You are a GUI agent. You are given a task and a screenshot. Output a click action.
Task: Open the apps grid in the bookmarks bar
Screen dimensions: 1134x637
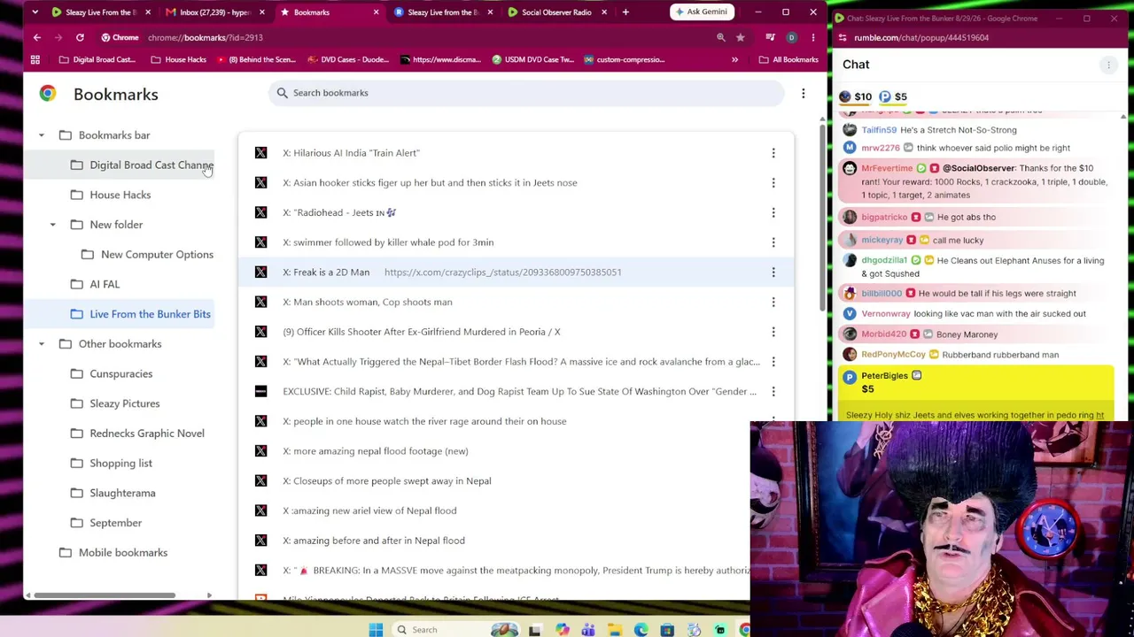(x=35, y=59)
